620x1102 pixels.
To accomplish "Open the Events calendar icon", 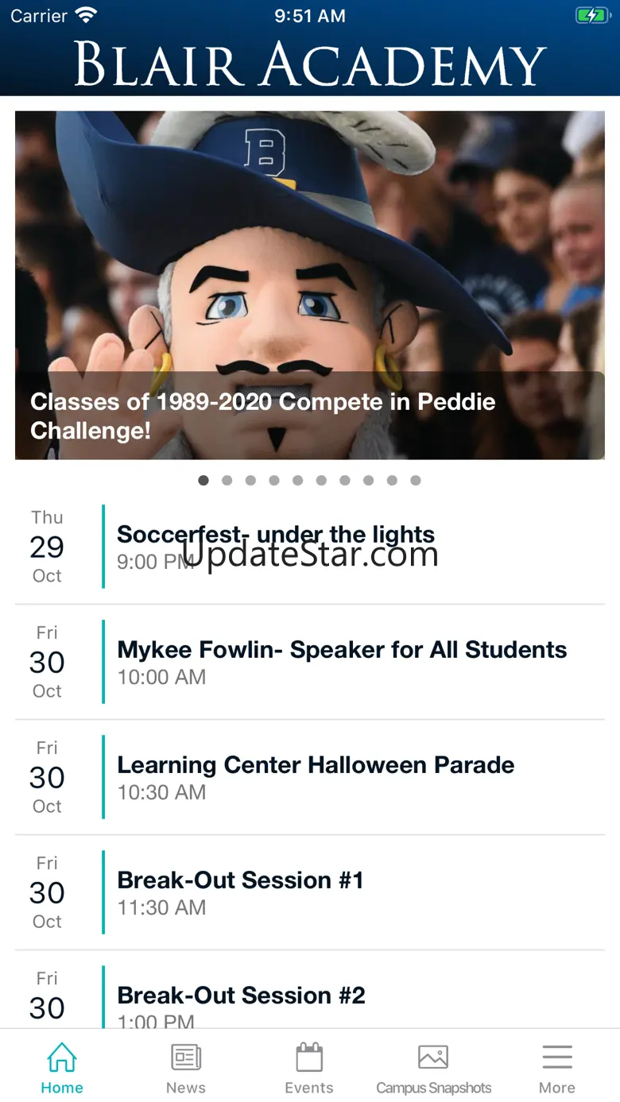I will pyautogui.click(x=309, y=1058).
